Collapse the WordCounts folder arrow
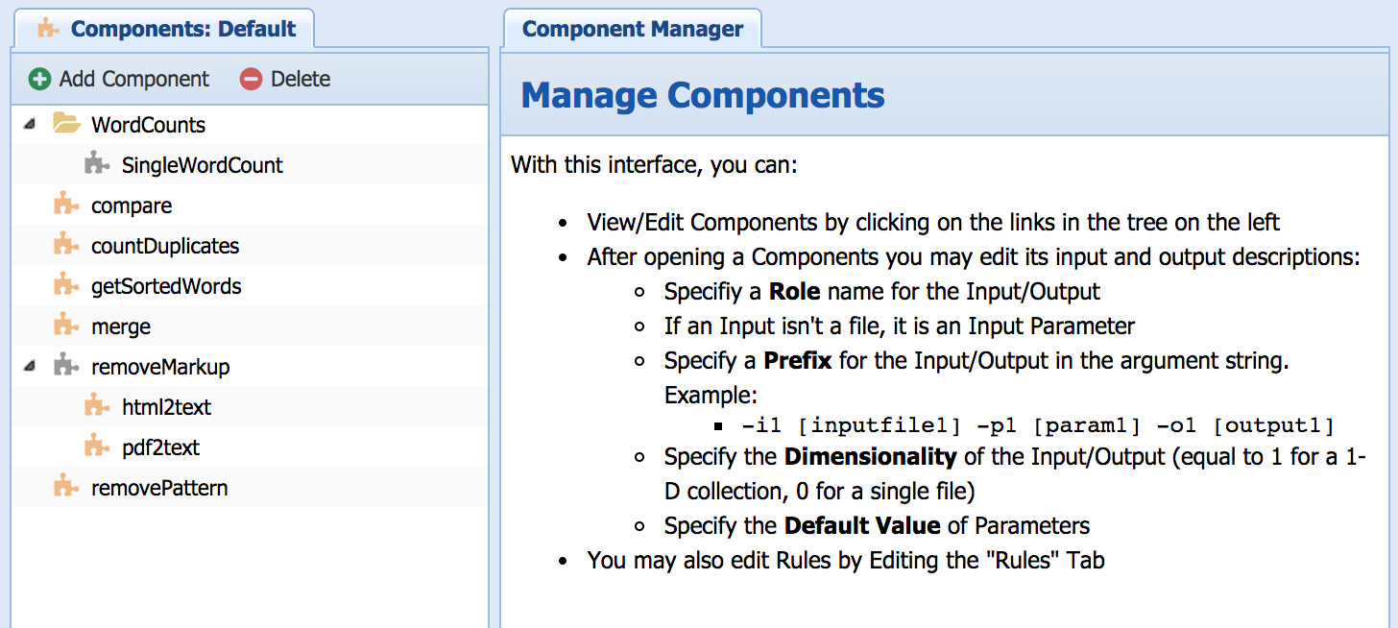 pos(30,125)
